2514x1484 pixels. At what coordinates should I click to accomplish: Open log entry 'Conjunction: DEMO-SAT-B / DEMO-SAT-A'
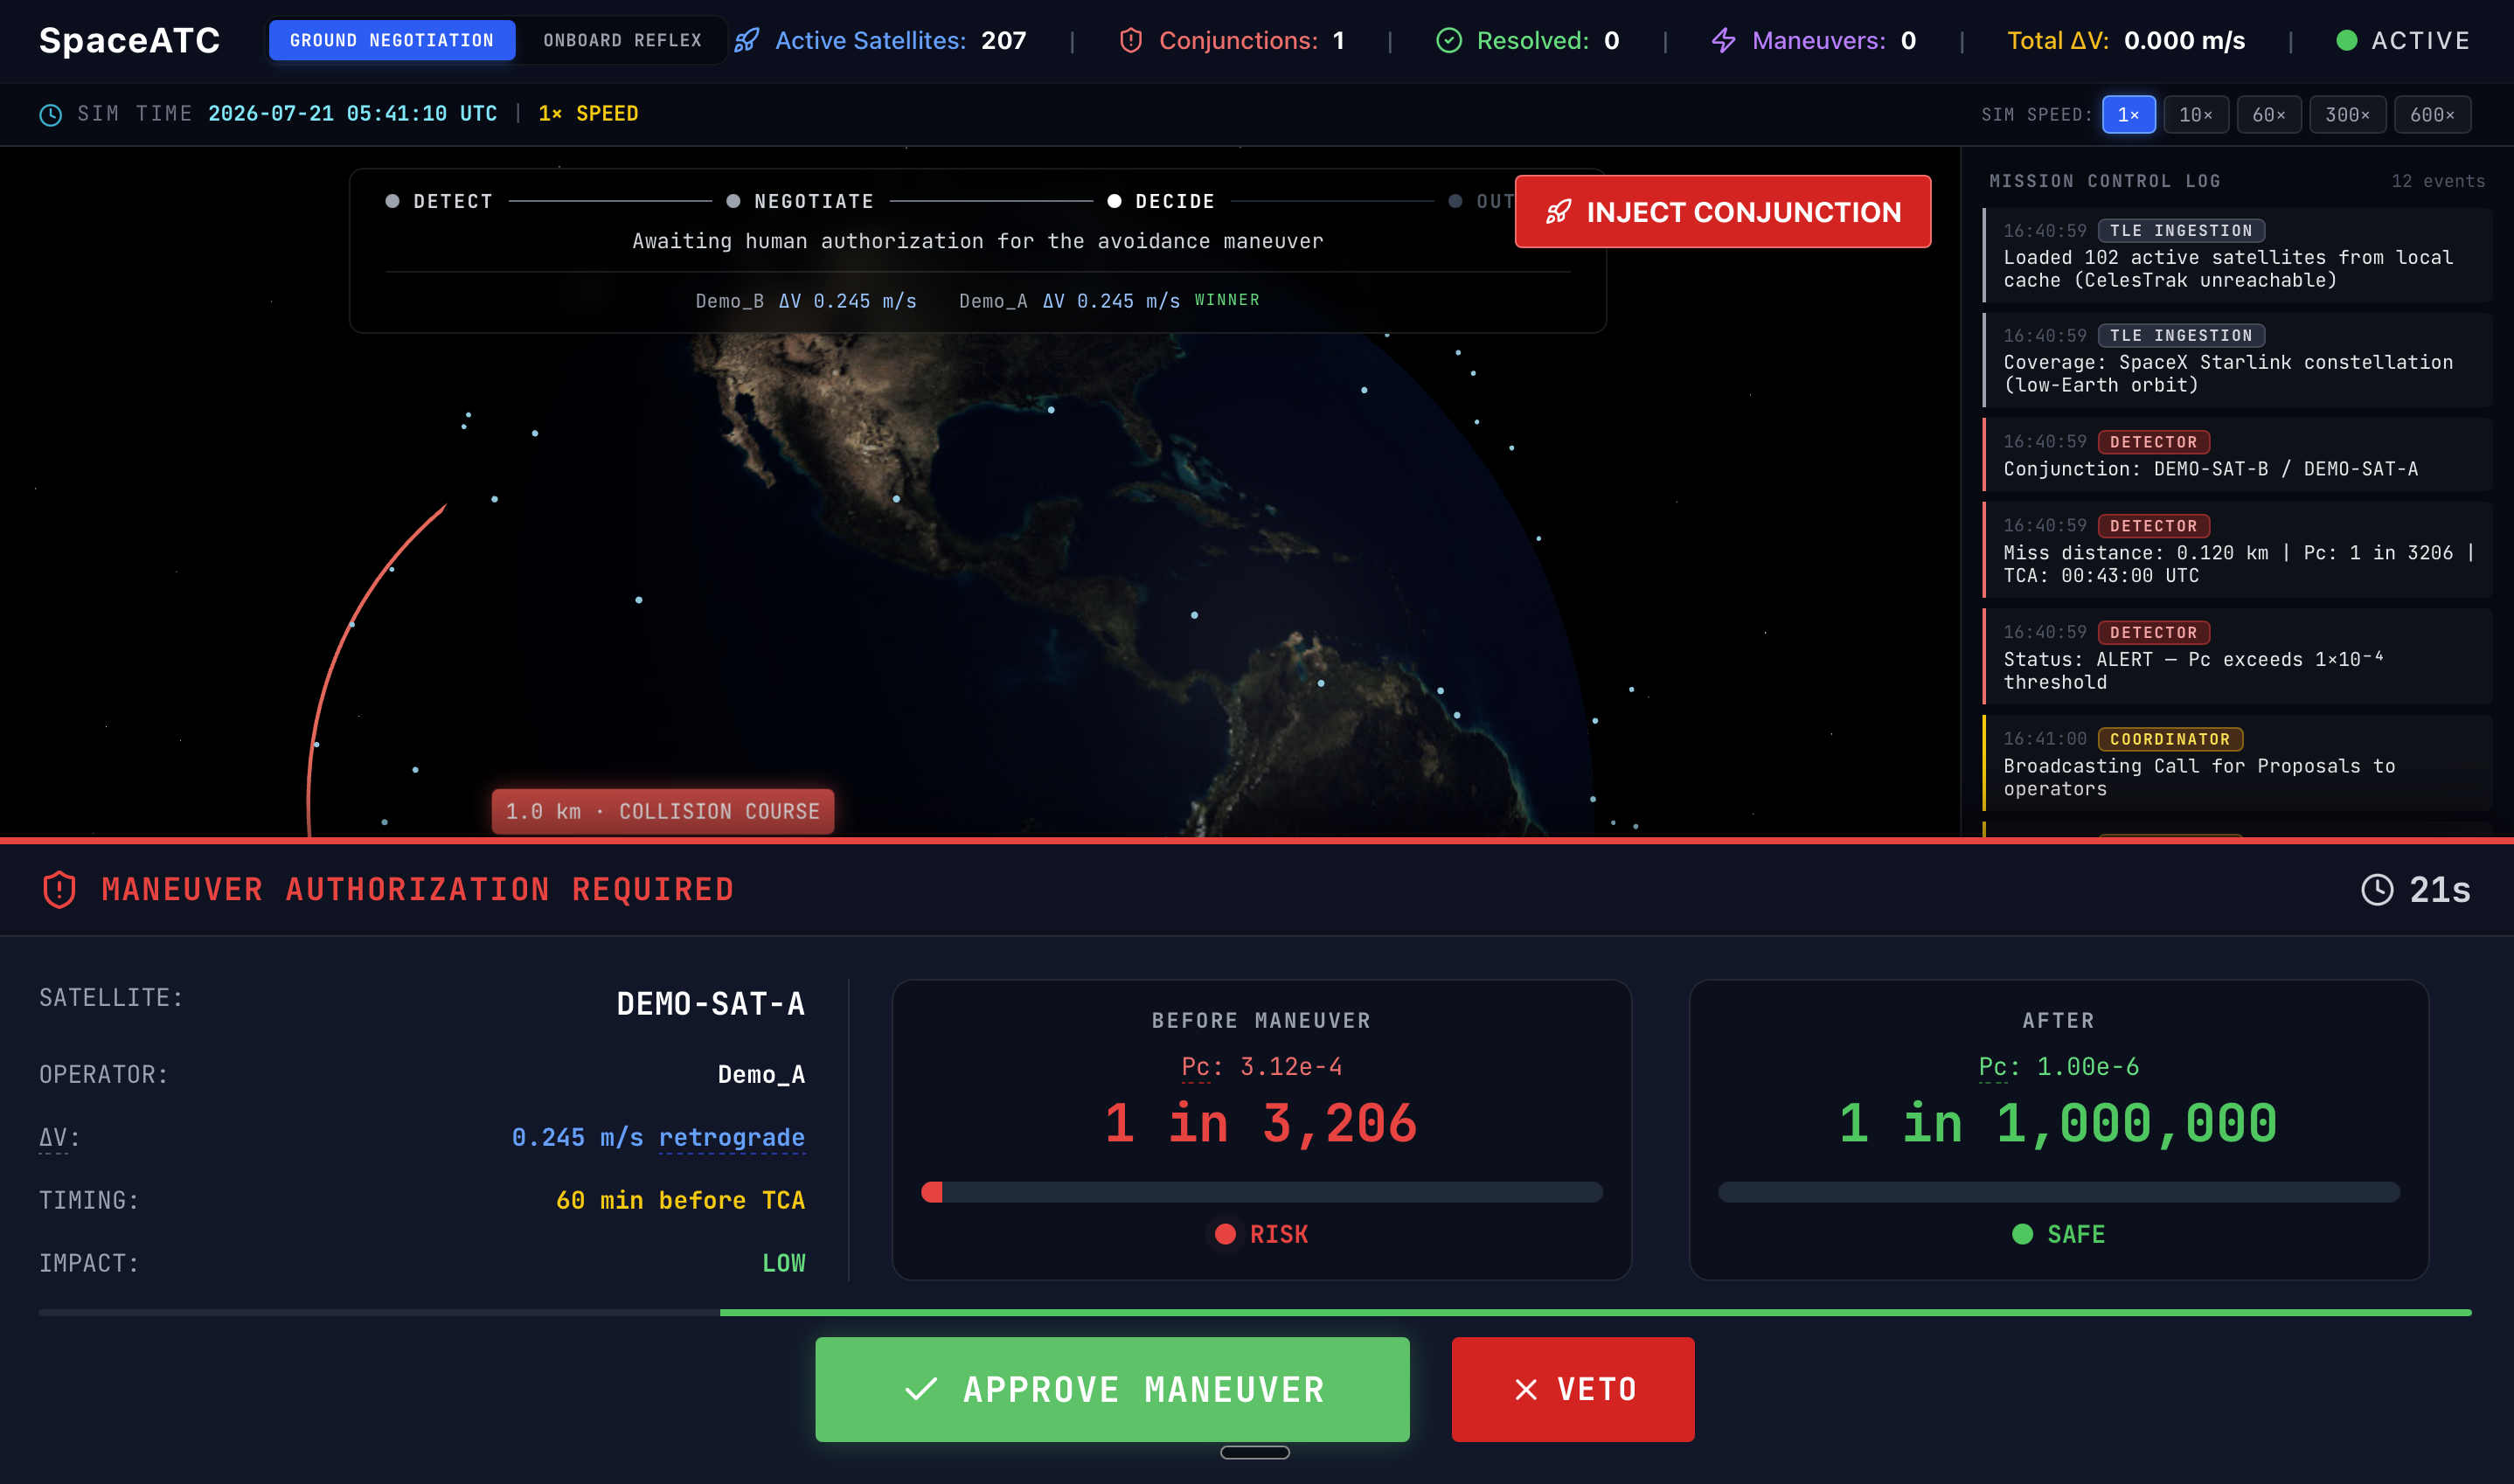tap(2237, 455)
